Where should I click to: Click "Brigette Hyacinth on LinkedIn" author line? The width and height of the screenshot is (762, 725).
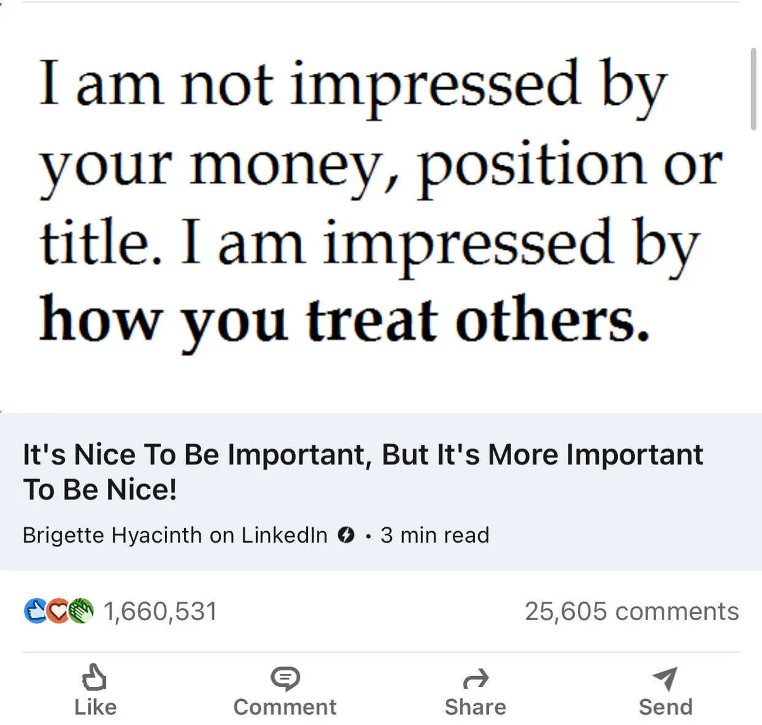point(175,535)
